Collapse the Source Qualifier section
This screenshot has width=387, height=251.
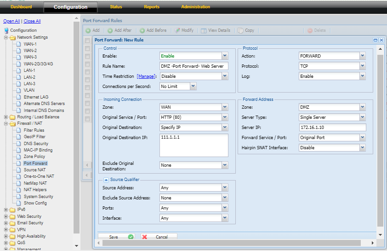pyautogui.click(x=106, y=180)
